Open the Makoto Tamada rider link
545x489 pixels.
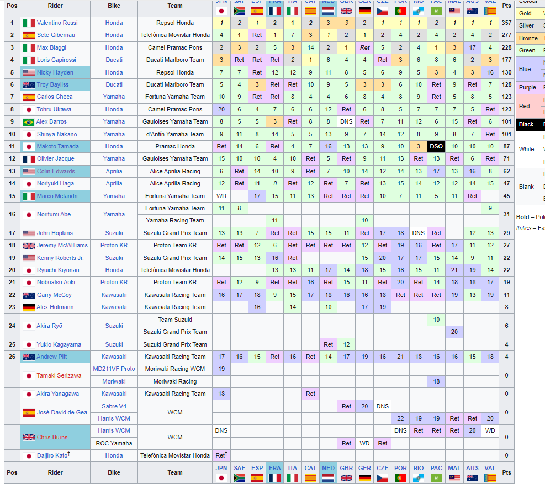pos(57,147)
